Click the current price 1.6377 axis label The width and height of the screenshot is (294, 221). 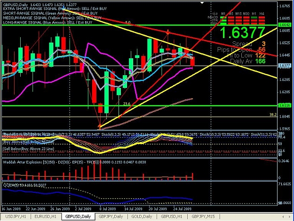285,65
